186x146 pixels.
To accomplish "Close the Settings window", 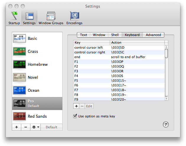I will (x=10, y=6).
